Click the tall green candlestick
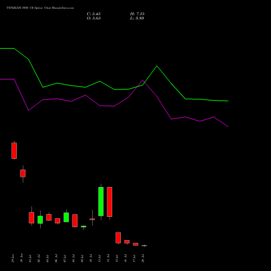The image size is (271, 271). [101, 202]
